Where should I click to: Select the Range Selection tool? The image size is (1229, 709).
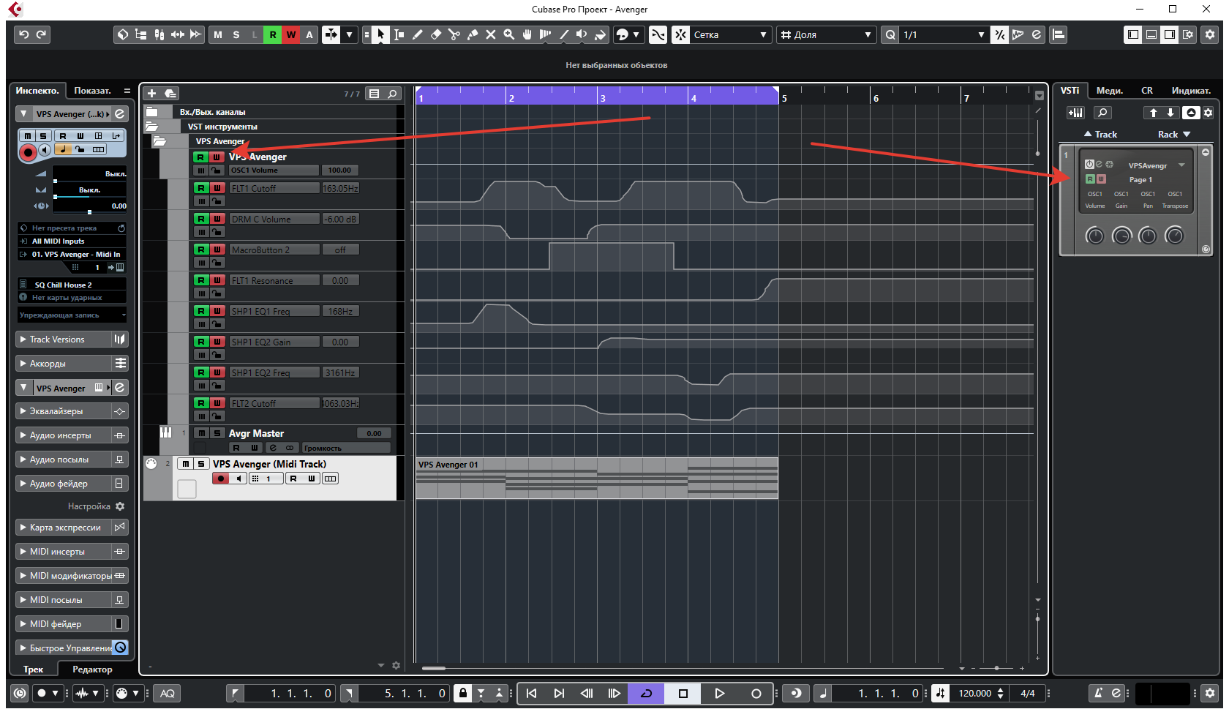tap(399, 34)
